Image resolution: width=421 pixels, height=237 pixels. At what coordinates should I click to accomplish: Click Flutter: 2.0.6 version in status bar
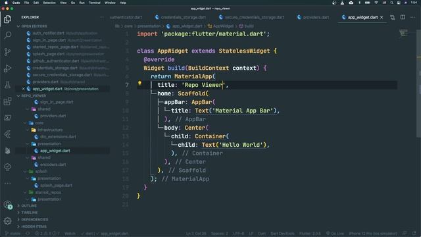[x=310, y=234]
